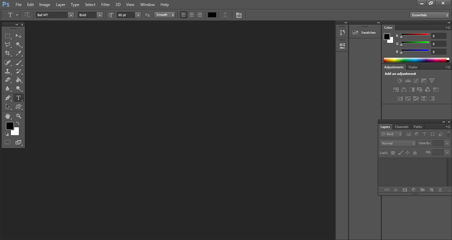Image resolution: width=452 pixels, height=240 pixels.
Task: Select the Paint Bucket tool
Action: [19, 80]
